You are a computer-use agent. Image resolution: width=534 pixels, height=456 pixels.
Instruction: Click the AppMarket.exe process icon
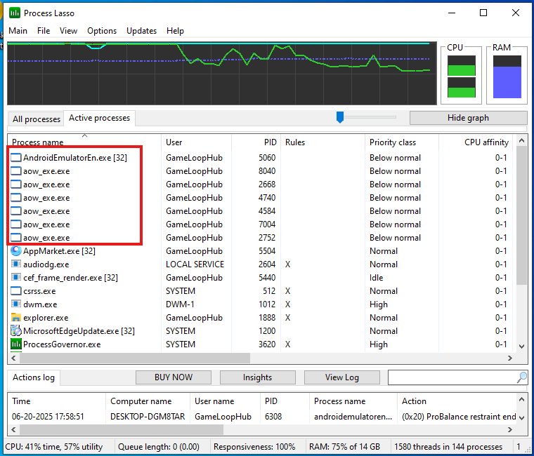(x=16, y=251)
